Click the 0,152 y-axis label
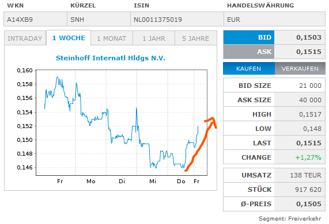The height and width of the screenshot is (224, 329). pyautogui.click(x=25, y=126)
